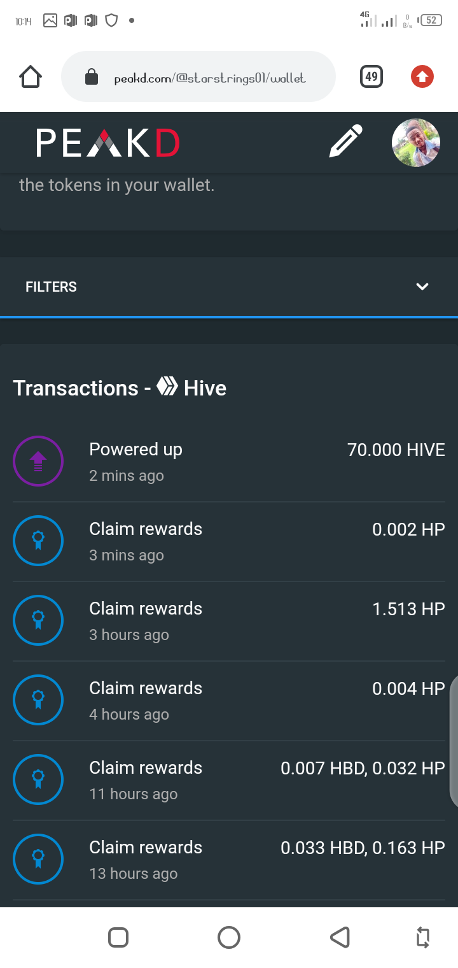
Task: Tap the Android recent apps square button
Action: pos(118,937)
